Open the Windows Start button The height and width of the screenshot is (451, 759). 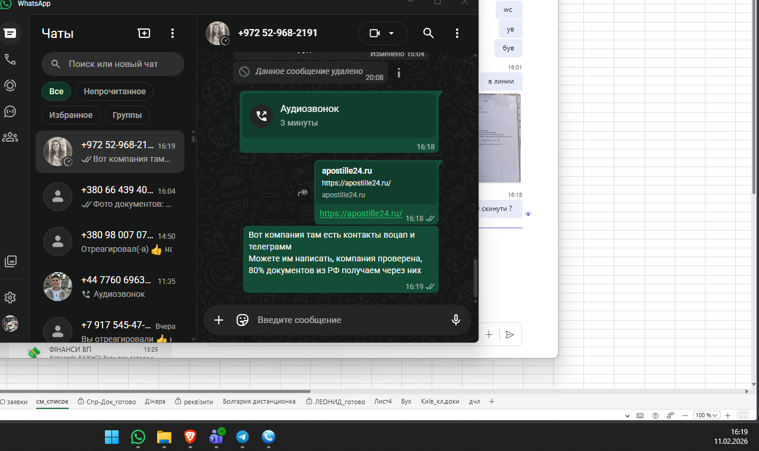(111, 437)
